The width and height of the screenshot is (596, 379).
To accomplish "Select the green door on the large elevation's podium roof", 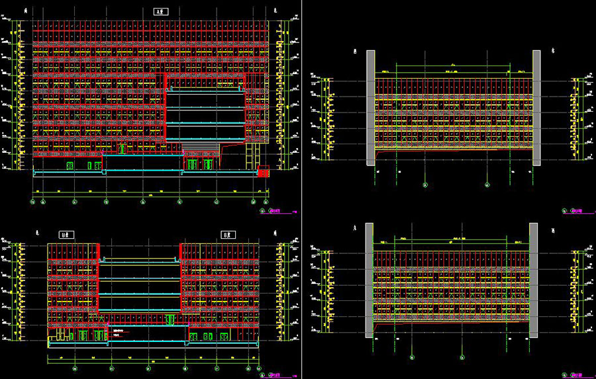I will [122, 149].
